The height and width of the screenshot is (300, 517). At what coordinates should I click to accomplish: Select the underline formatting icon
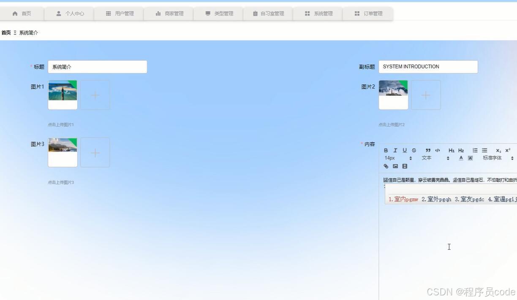(x=404, y=150)
